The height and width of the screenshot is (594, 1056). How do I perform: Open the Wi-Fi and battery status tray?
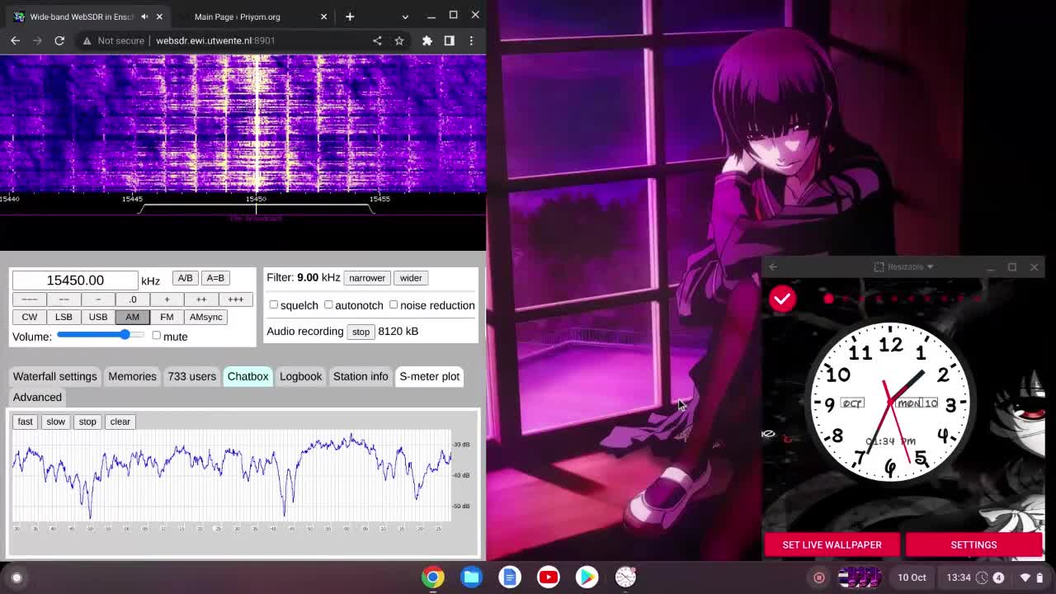point(1032,577)
